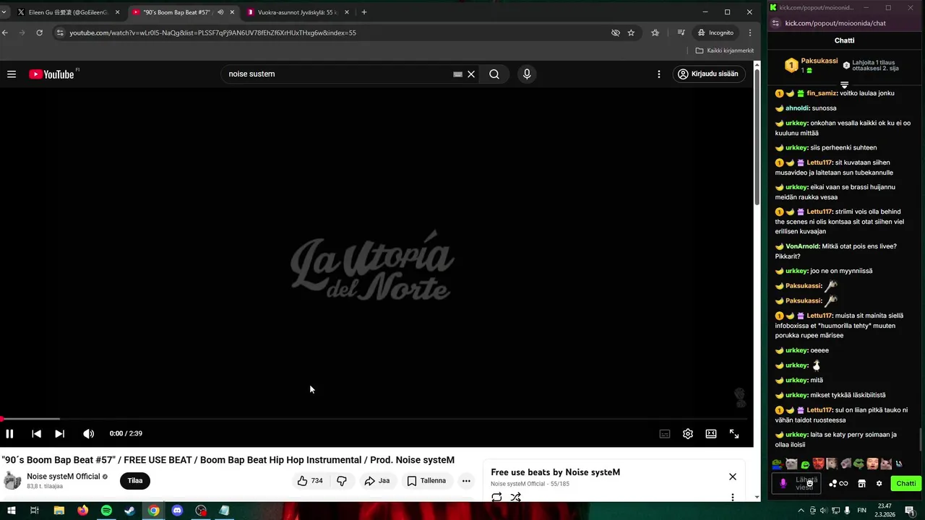Save the video with Tallenna button
925x520 pixels.
[426, 480]
